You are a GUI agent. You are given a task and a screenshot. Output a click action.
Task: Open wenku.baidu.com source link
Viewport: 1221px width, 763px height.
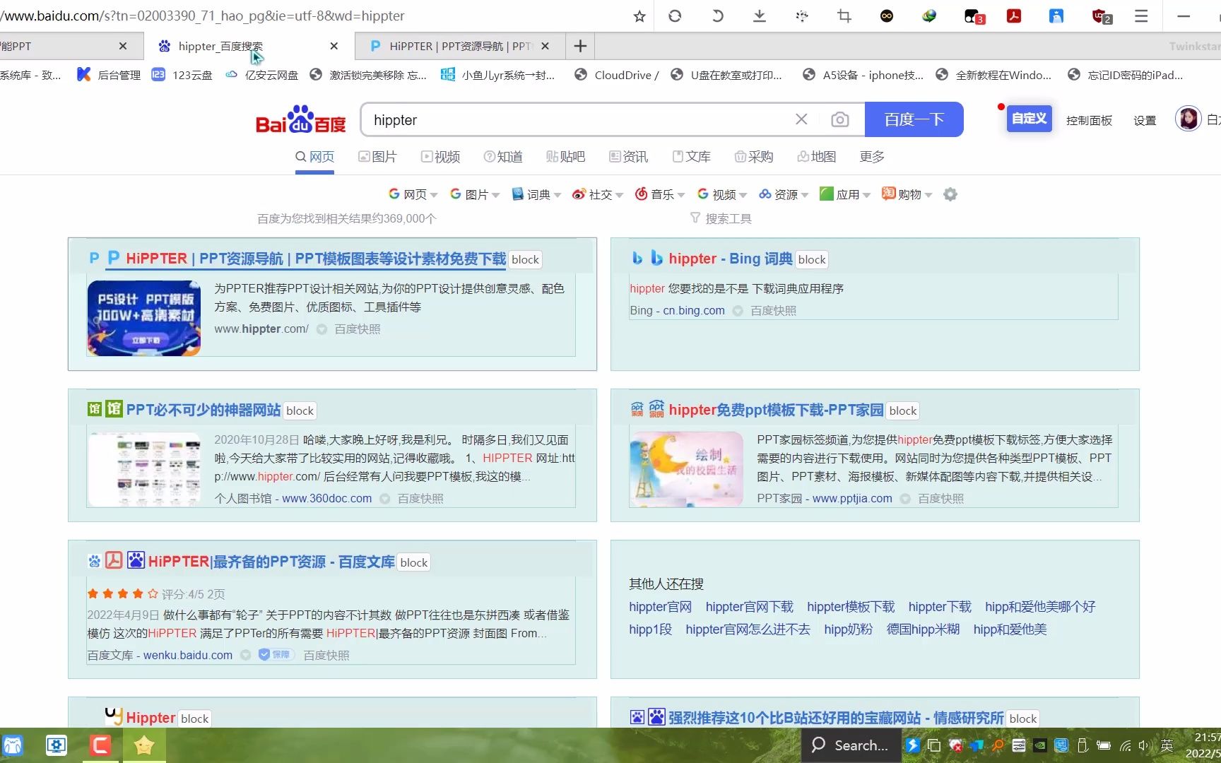[x=188, y=655]
